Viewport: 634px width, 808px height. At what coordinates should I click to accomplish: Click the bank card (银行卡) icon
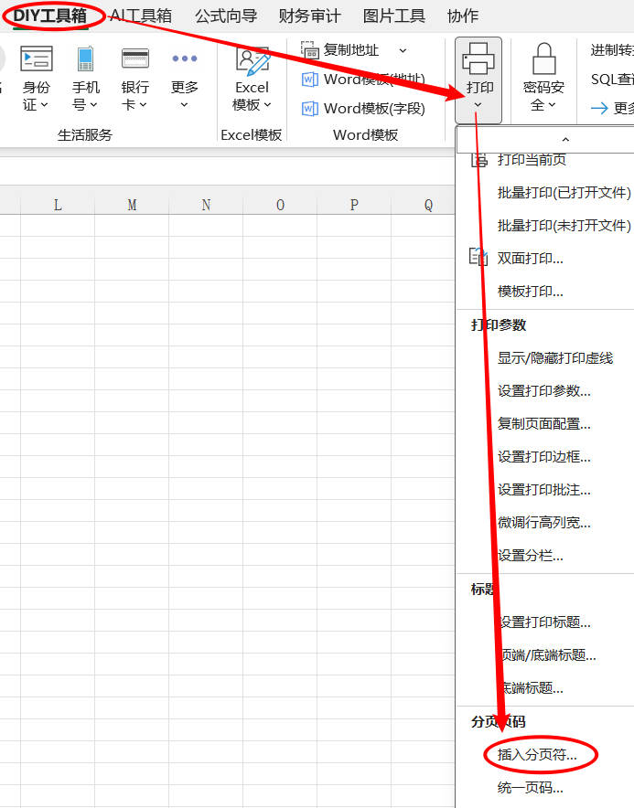(x=135, y=58)
